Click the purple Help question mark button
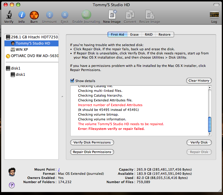 [x=12, y=185]
